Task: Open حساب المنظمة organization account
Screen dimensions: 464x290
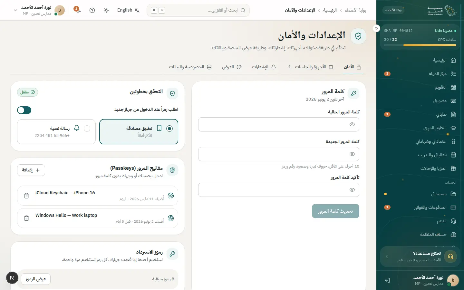Action: 420,235
